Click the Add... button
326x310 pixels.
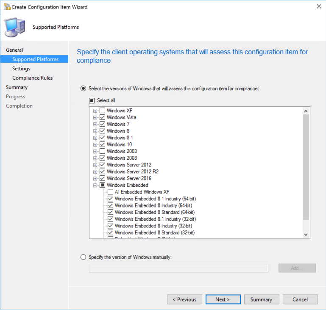coord(297,268)
